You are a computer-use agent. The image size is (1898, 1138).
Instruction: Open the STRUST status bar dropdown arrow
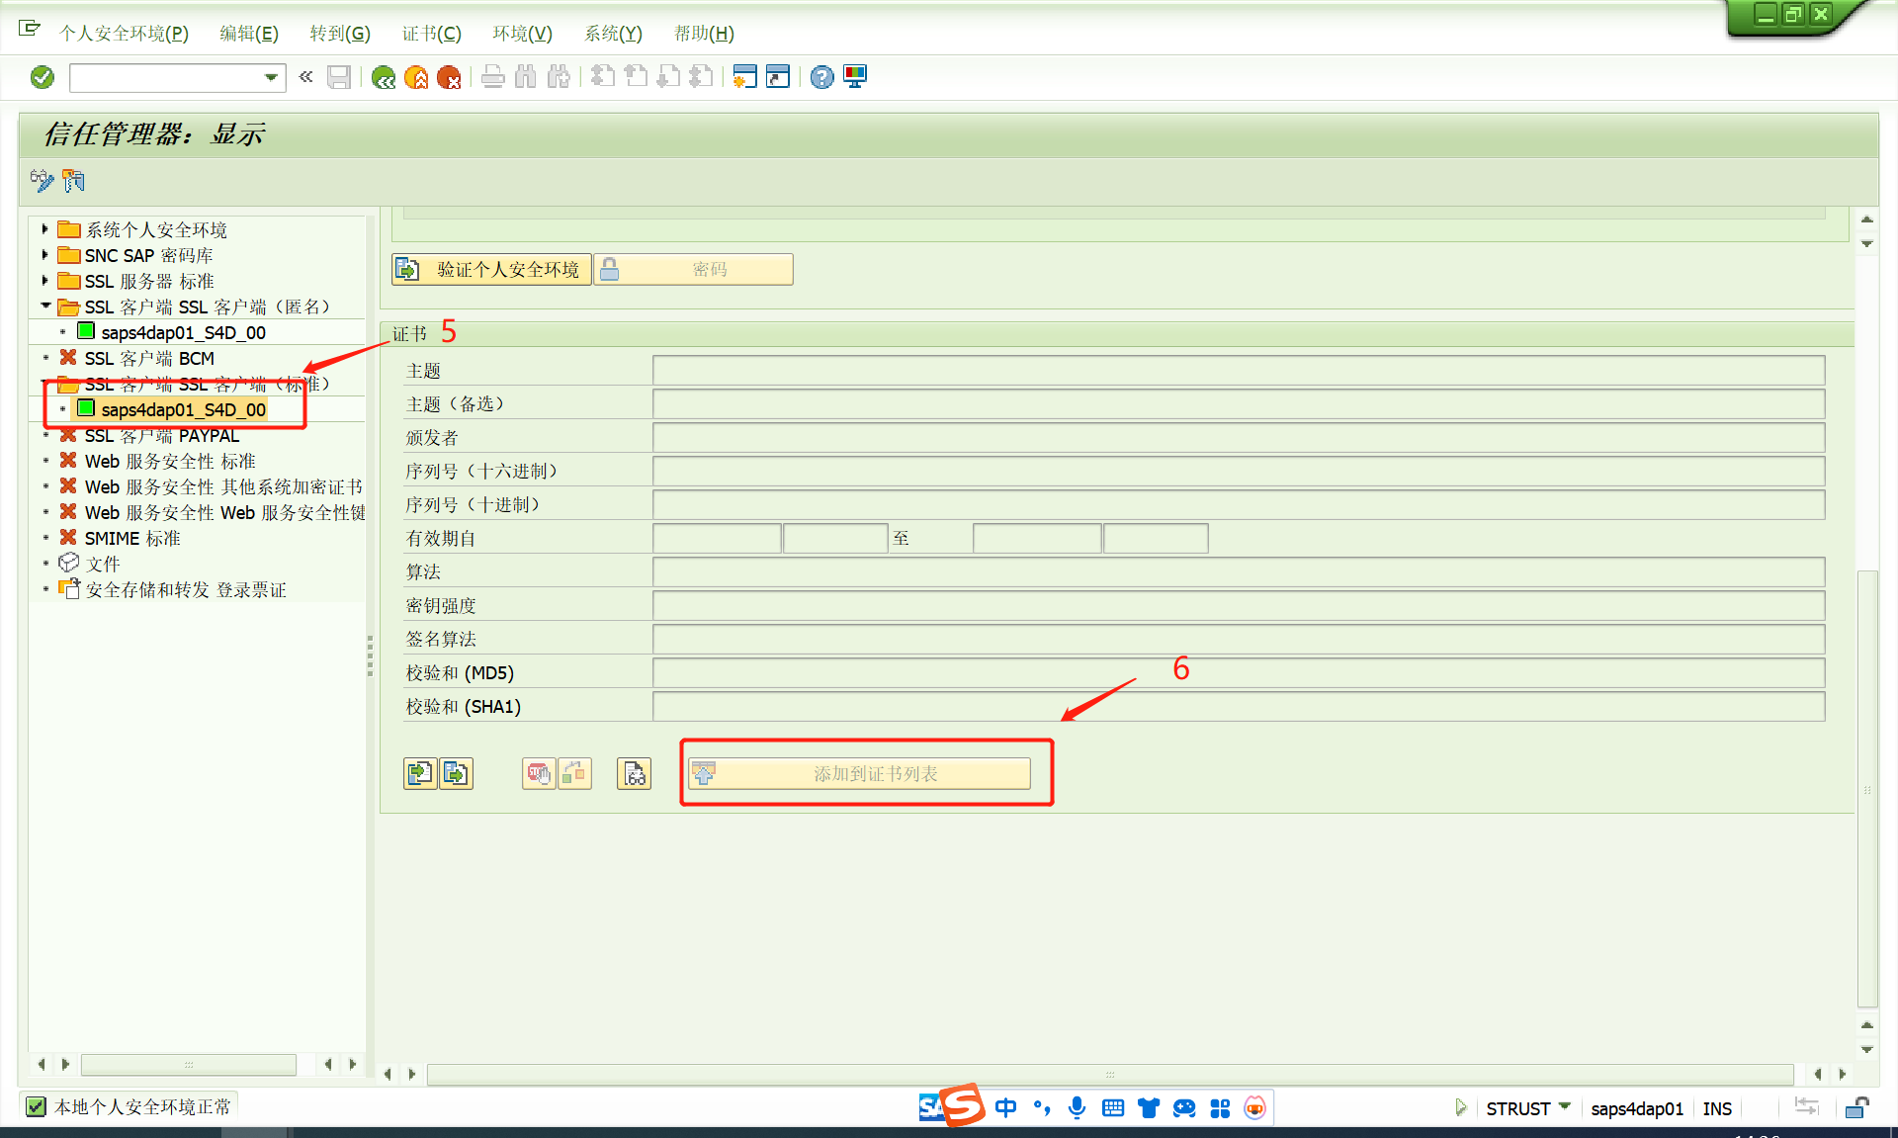(1565, 1107)
